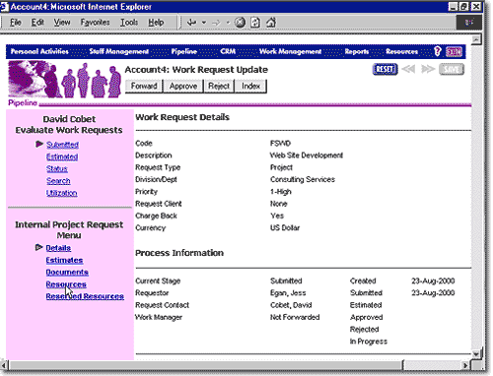The width and height of the screenshot is (493, 376).
Task: Open the Estimates link
Action: click(x=64, y=260)
